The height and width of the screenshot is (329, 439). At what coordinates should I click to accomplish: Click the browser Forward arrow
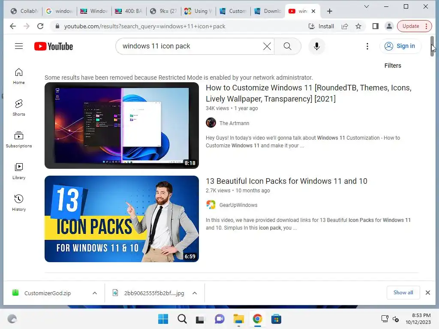coord(27,26)
